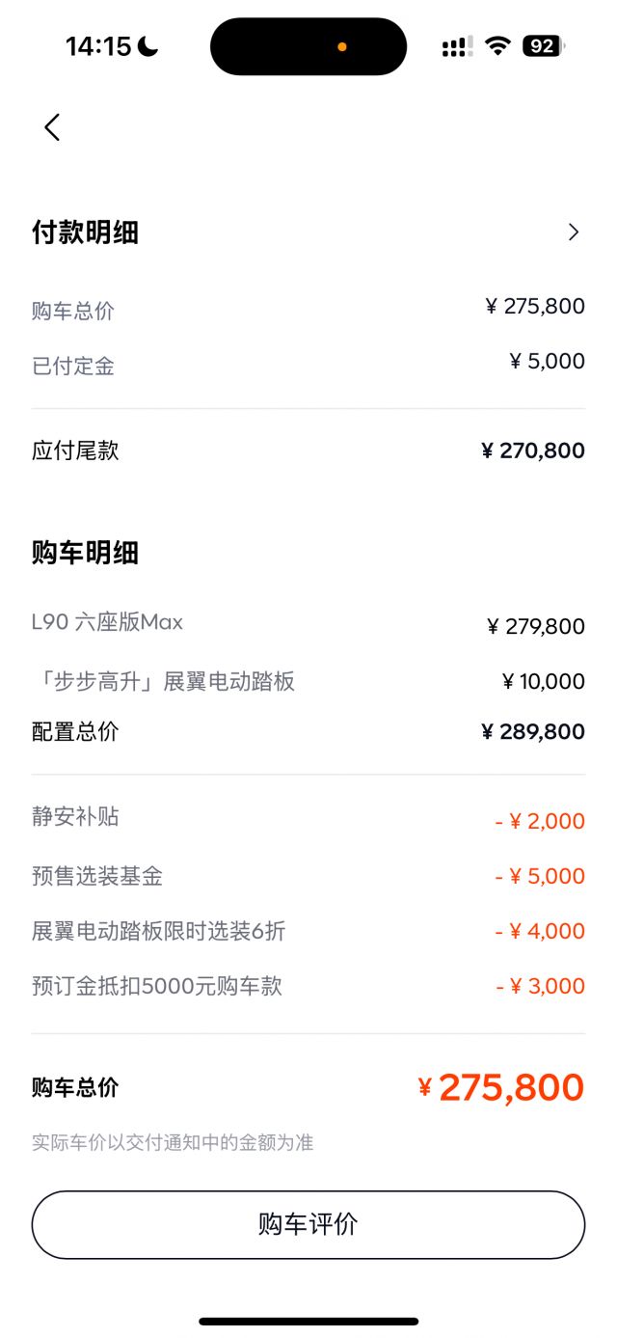The width and height of the screenshot is (617, 1338).
Task: Tap the 静安补贴 -¥2,000 discount row
Action: coord(308,819)
